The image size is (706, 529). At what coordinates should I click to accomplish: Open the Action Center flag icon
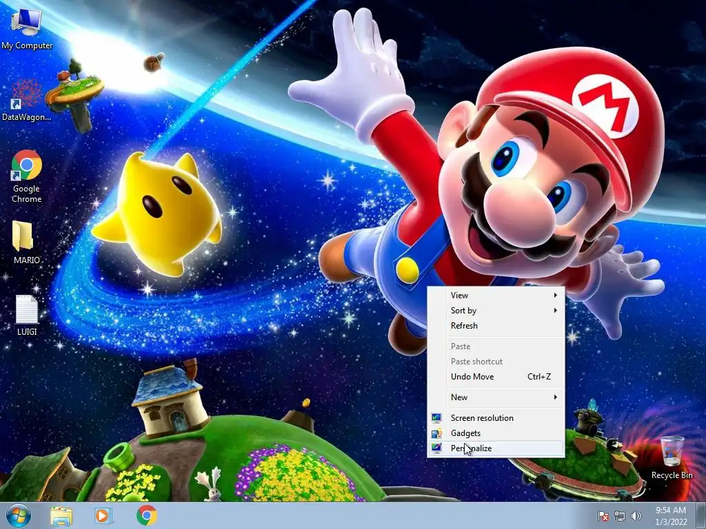603,516
